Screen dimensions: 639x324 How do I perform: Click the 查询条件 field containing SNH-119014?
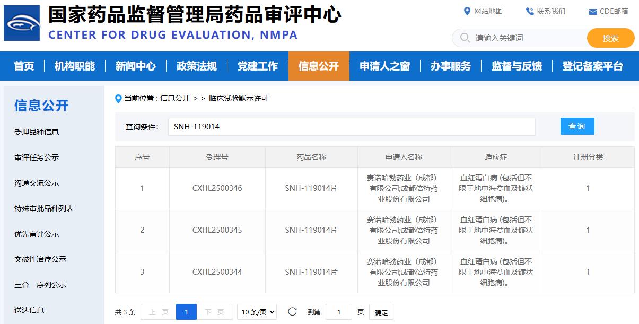352,127
